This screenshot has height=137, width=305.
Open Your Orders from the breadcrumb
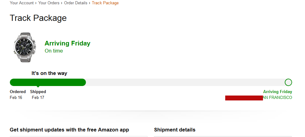[49, 3]
